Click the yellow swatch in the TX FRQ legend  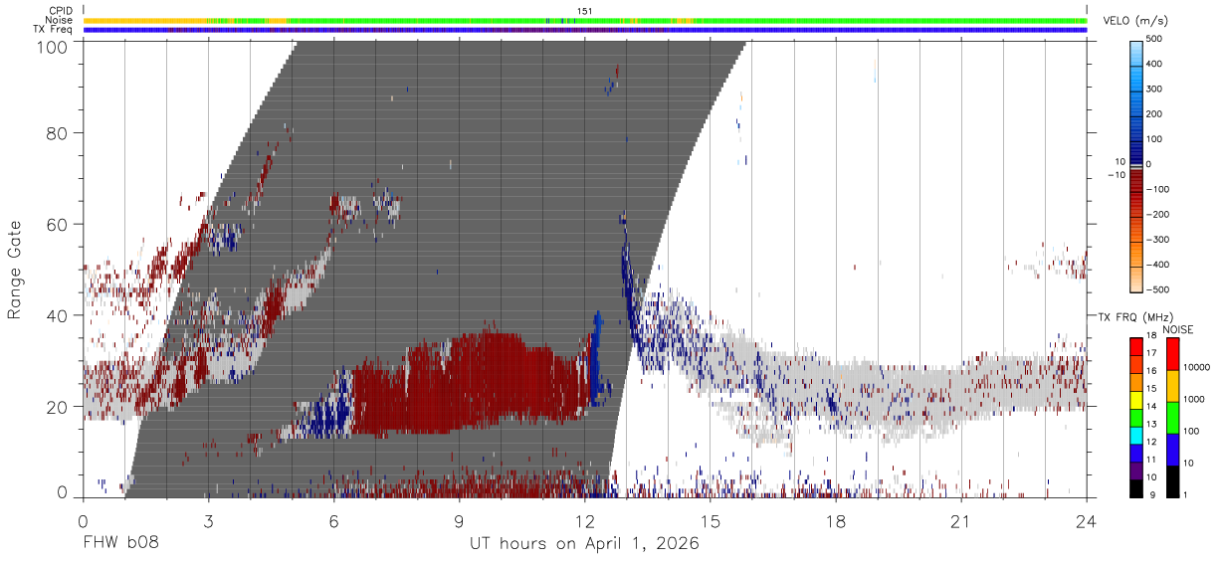pos(1135,398)
